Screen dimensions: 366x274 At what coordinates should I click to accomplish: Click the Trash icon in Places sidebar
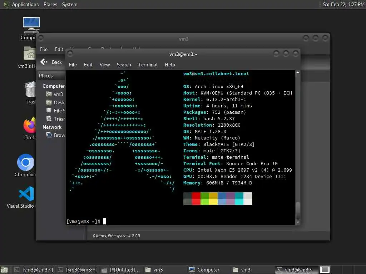click(x=49, y=118)
